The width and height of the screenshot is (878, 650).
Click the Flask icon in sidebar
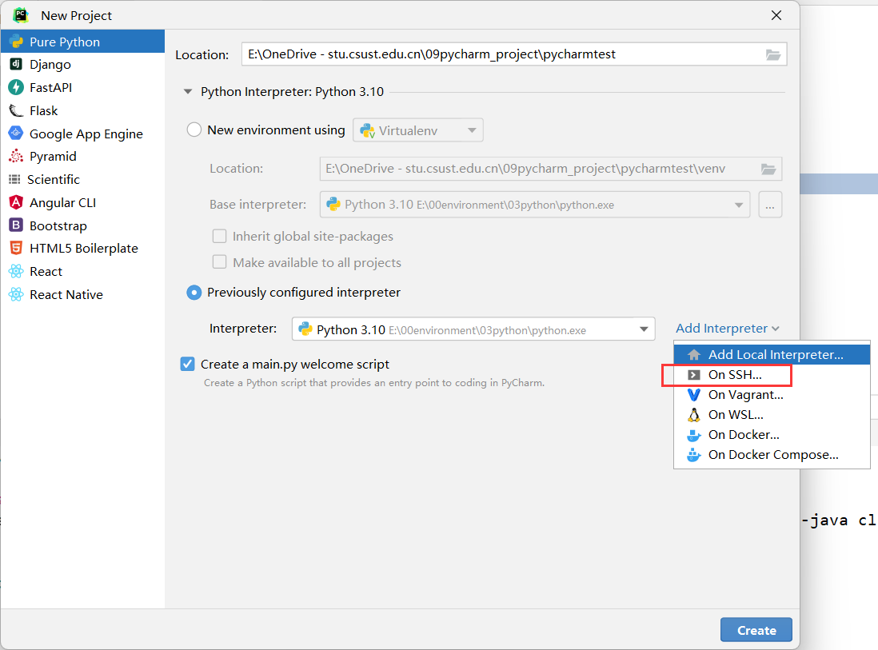click(x=16, y=111)
